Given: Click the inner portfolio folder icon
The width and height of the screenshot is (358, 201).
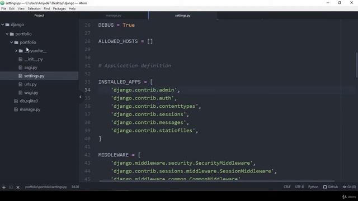Looking at the screenshot, I should click(16, 42).
